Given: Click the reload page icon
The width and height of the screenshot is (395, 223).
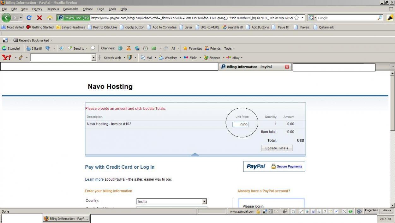Looking at the screenshot, I should 29,18.
